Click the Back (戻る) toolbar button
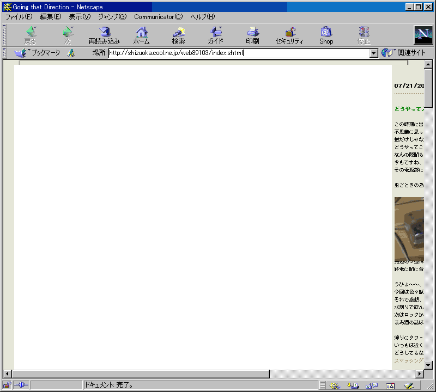Screen dimensions: 436x392 [x=31, y=35]
